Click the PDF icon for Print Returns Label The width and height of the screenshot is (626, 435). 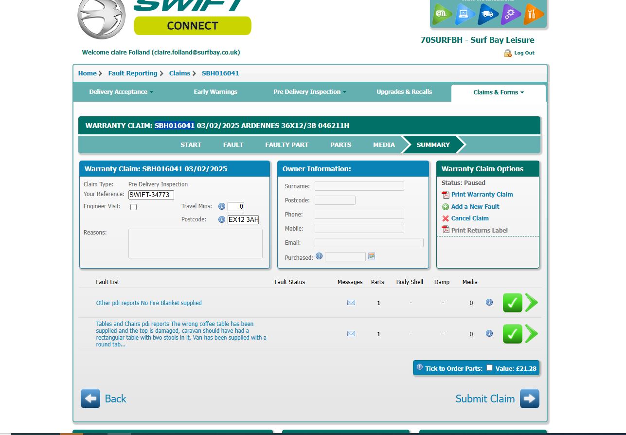click(x=446, y=230)
